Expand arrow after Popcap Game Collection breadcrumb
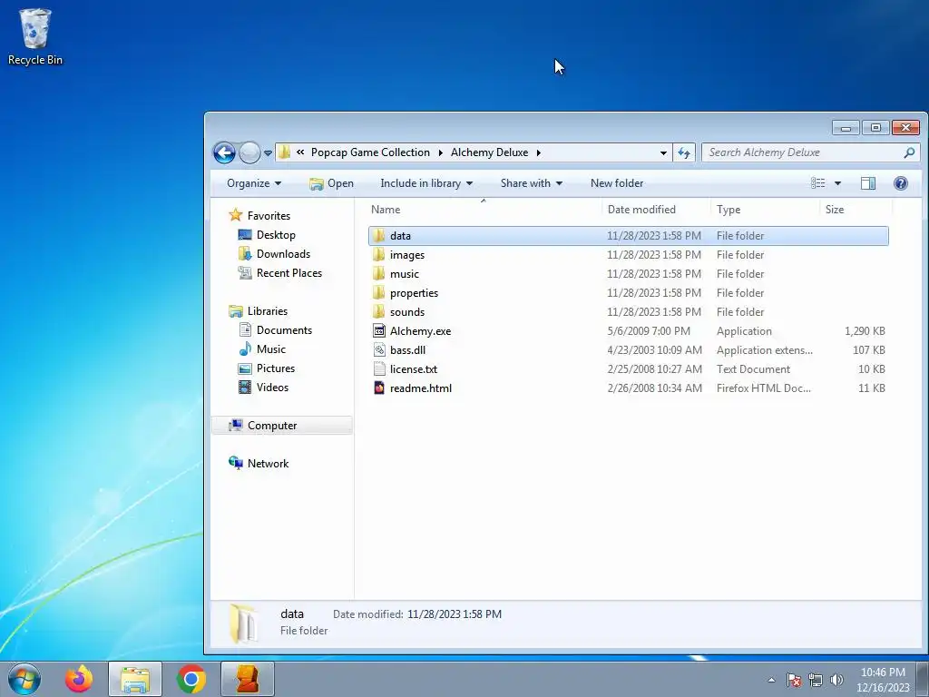This screenshot has height=697, width=929. coord(440,152)
